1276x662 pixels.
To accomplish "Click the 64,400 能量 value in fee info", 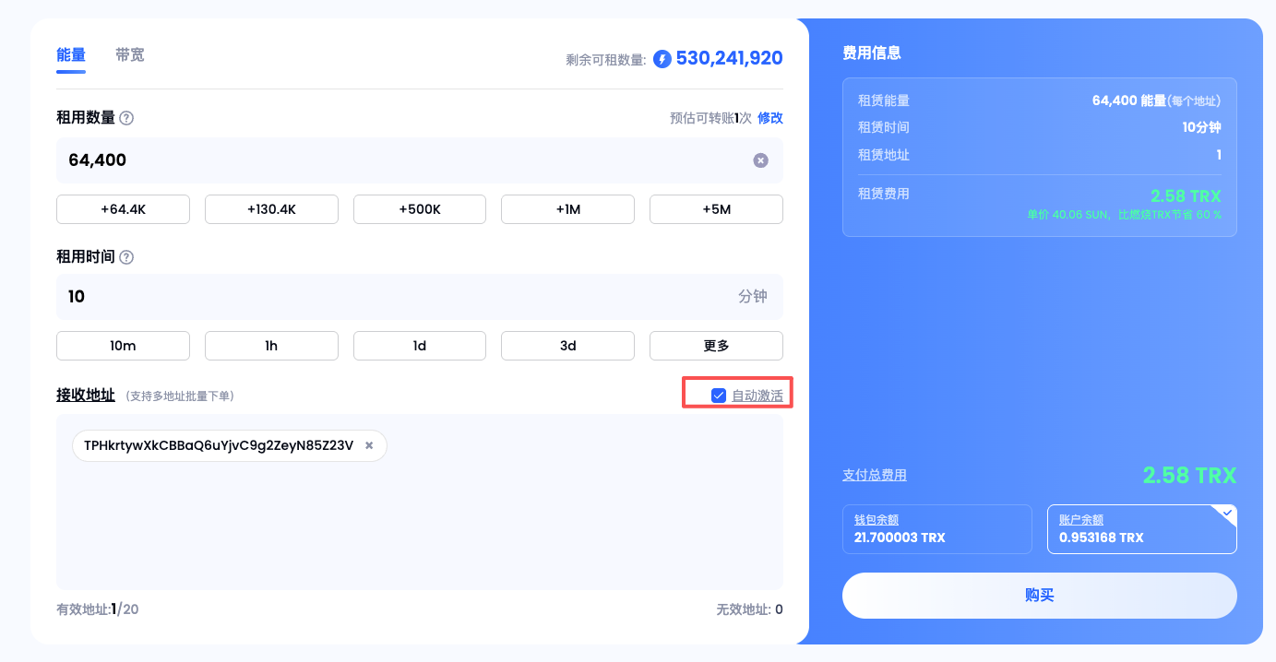I will 1129,100.
